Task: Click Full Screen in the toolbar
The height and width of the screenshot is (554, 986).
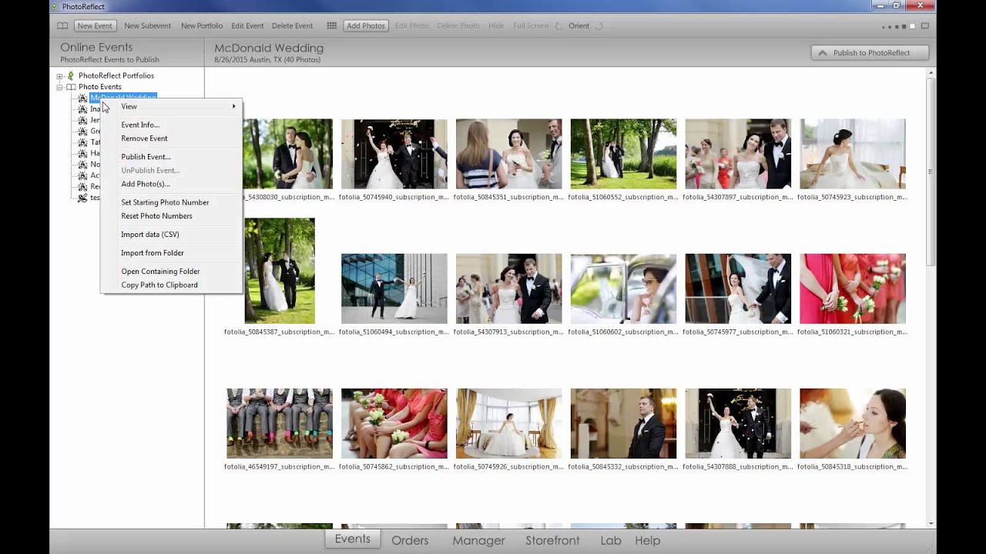Action: click(x=532, y=25)
